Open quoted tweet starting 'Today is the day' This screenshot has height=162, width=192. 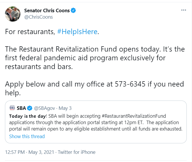(96, 122)
